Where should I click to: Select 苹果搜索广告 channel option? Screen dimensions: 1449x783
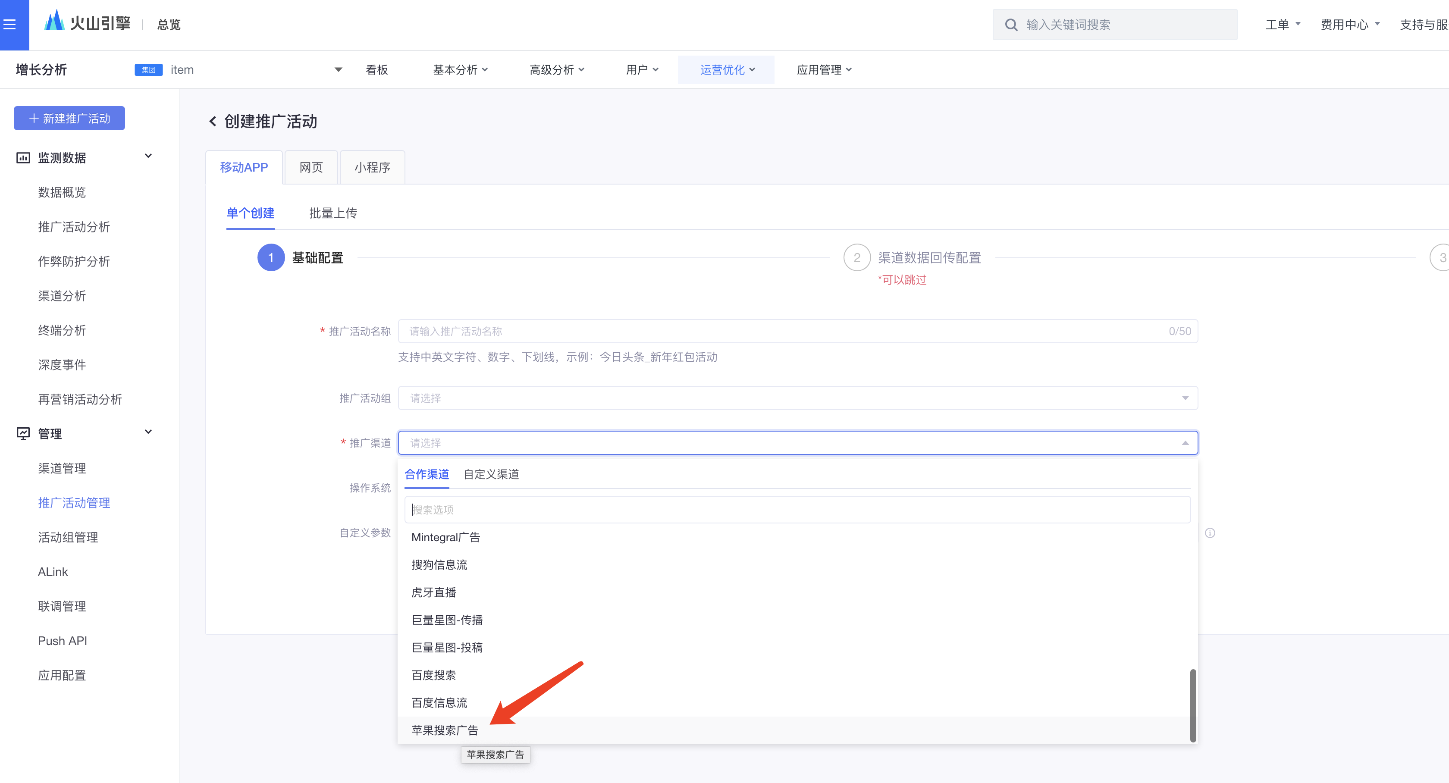pyautogui.click(x=794, y=730)
